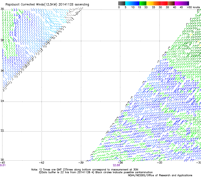The image size is (201, 177).
Task: Click the purple time stamp '0:31'
Action: pos(3,165)
